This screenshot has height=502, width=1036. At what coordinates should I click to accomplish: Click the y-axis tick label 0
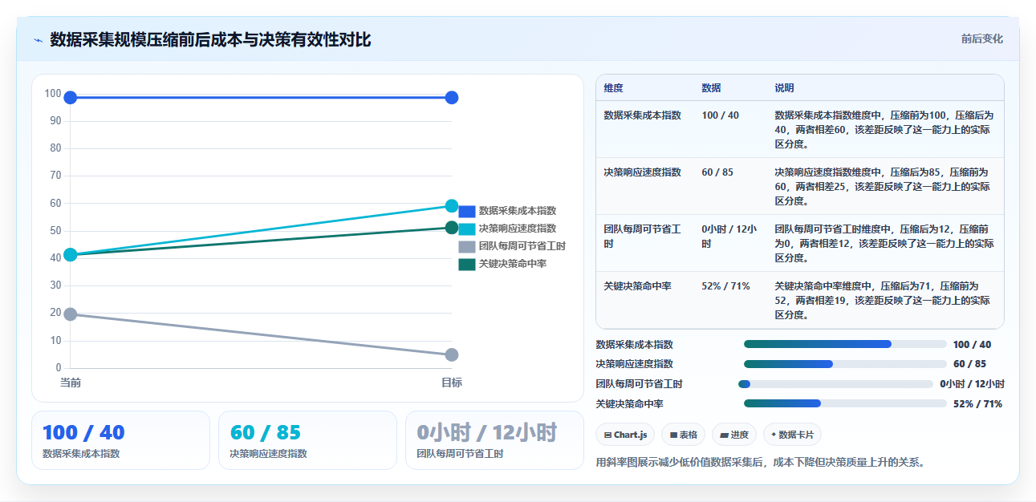[59, 368]
